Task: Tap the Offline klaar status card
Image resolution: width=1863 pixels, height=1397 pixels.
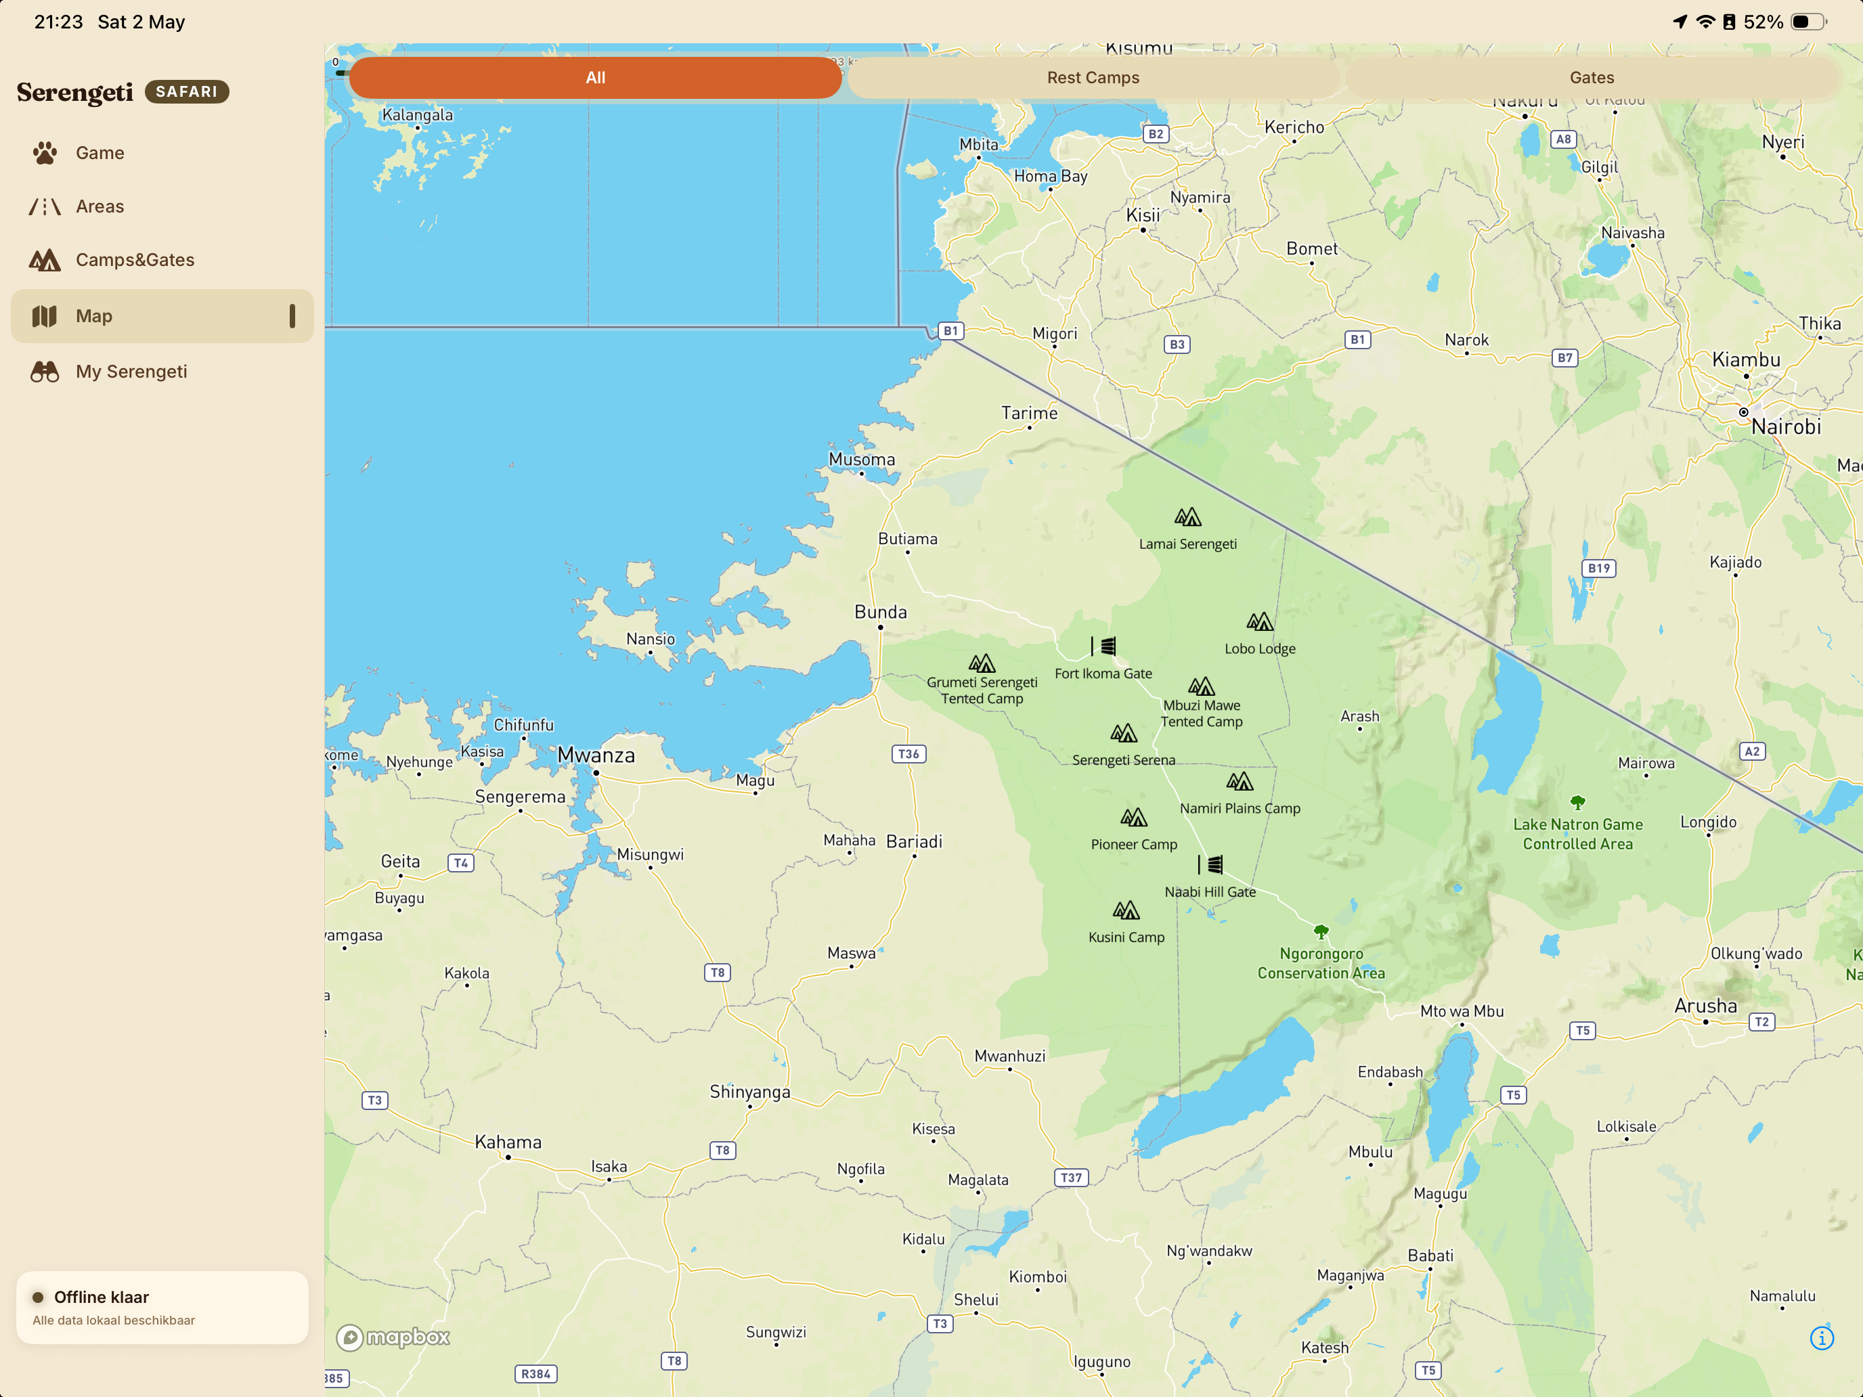Action: 162,1307
